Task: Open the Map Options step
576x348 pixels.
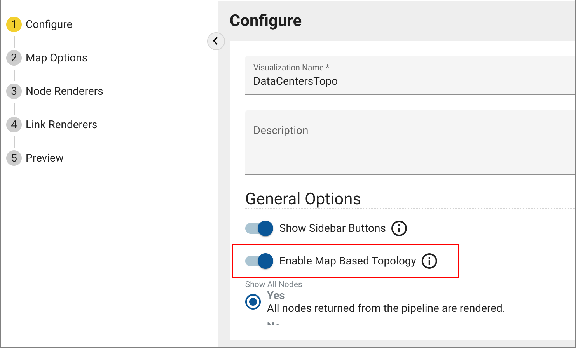Action: tap(56, 57)
